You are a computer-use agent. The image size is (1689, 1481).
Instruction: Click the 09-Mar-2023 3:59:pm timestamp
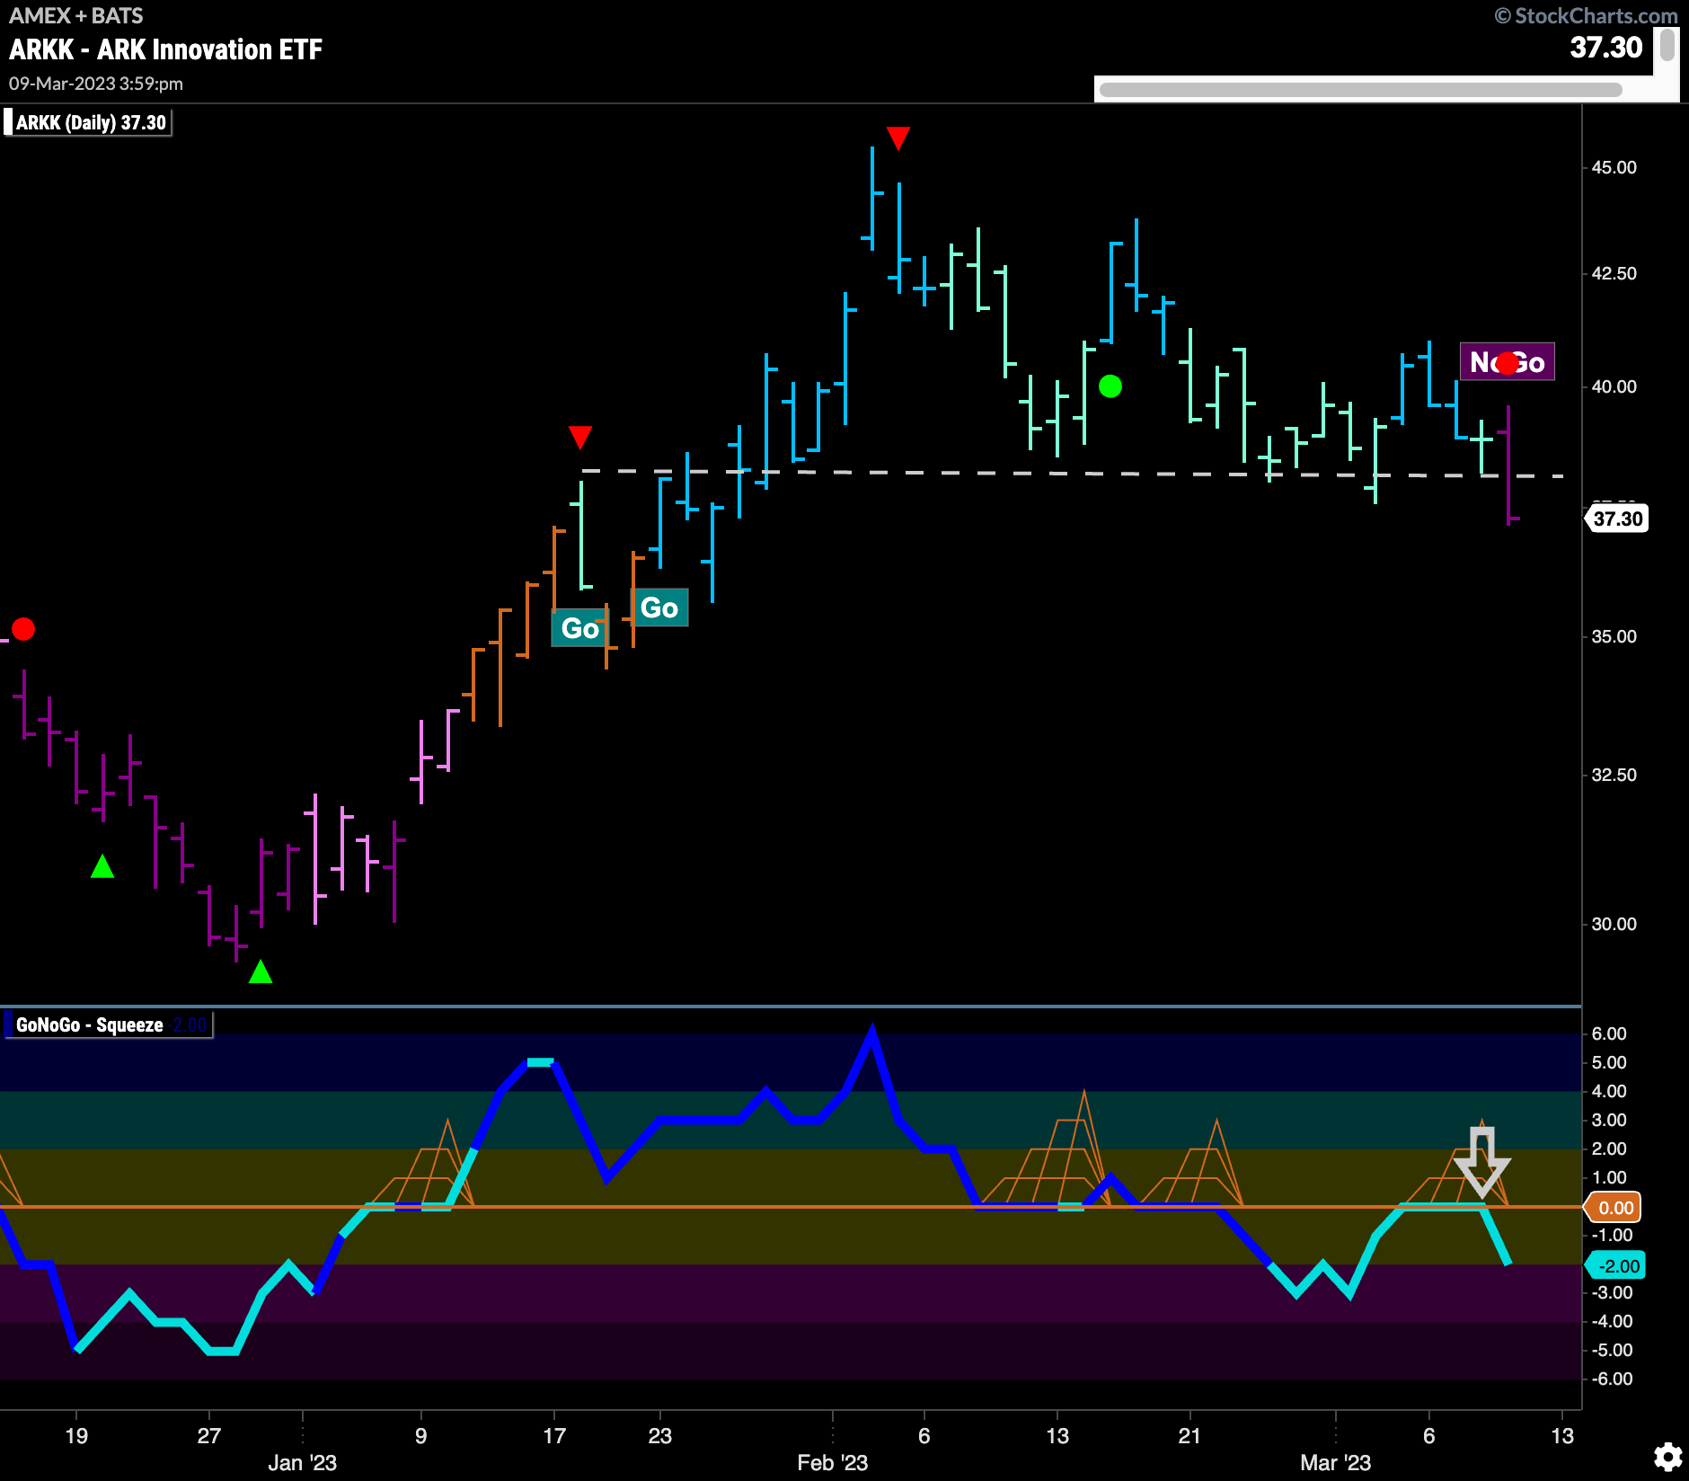click(x=96, y=84)
